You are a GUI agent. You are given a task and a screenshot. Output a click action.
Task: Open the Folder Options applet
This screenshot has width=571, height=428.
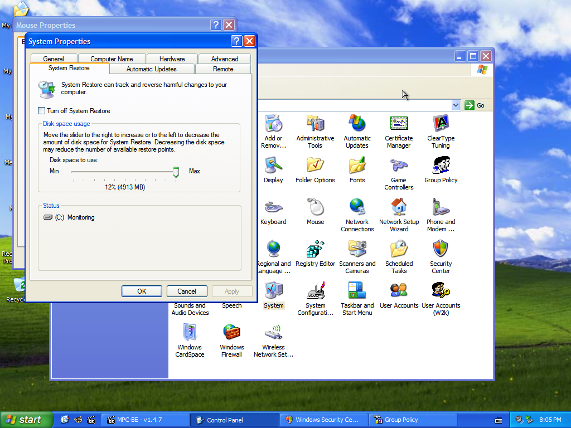click(x=315, y=166)
